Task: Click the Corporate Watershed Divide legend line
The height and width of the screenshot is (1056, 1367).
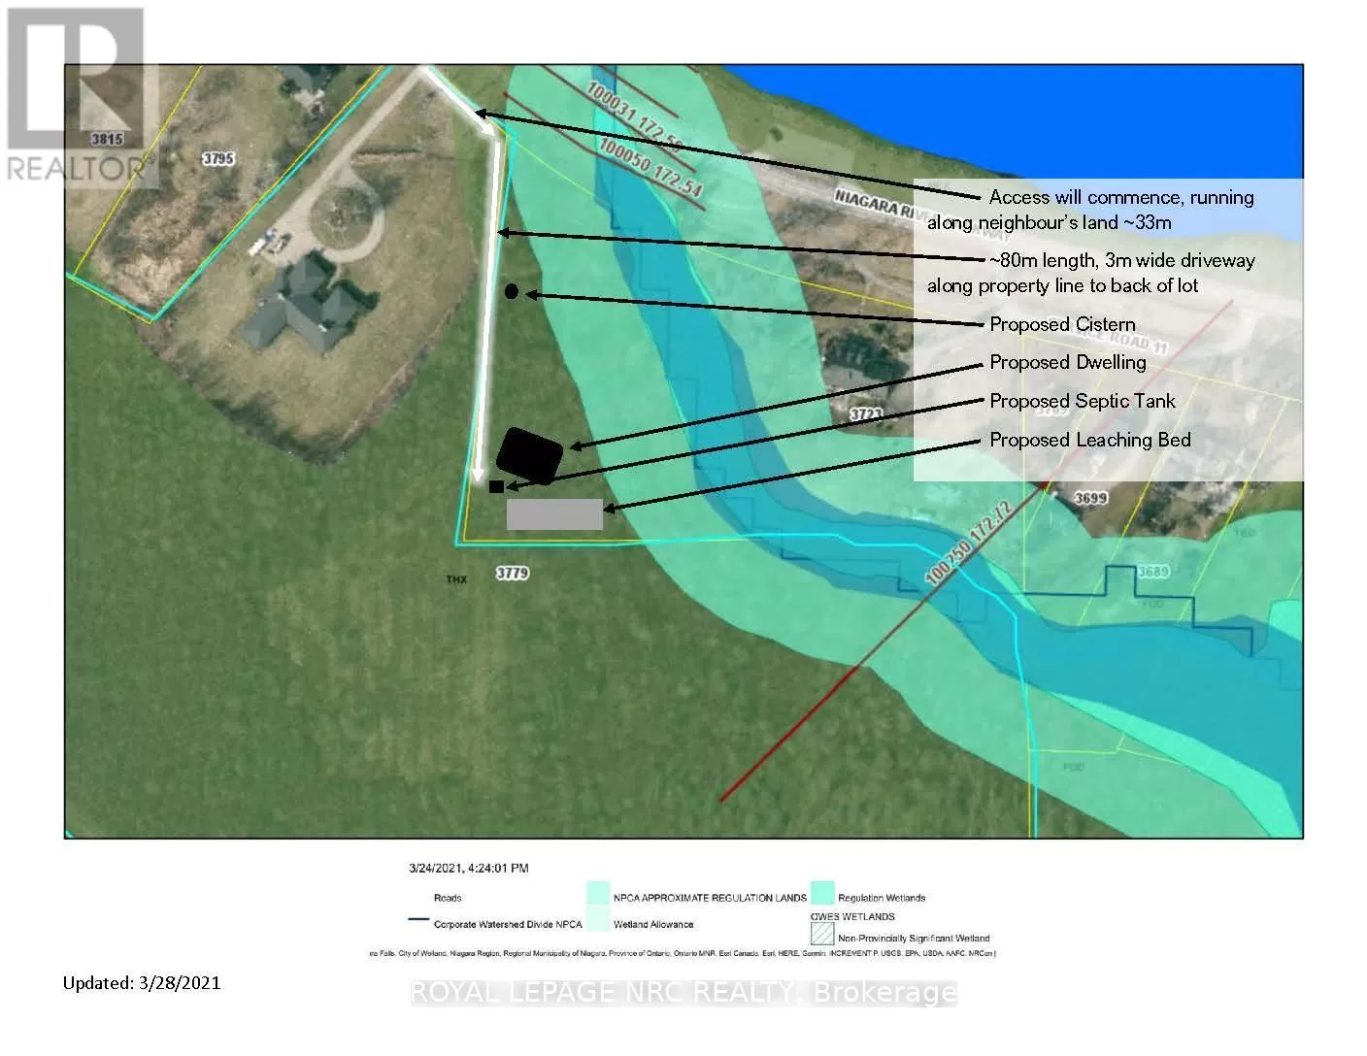Action: point(418,921)
